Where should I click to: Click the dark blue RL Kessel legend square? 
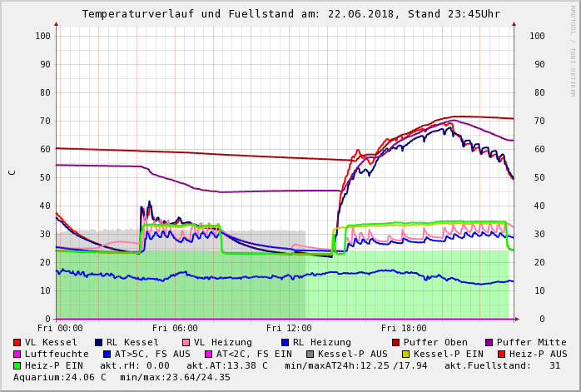click(98, 342)
